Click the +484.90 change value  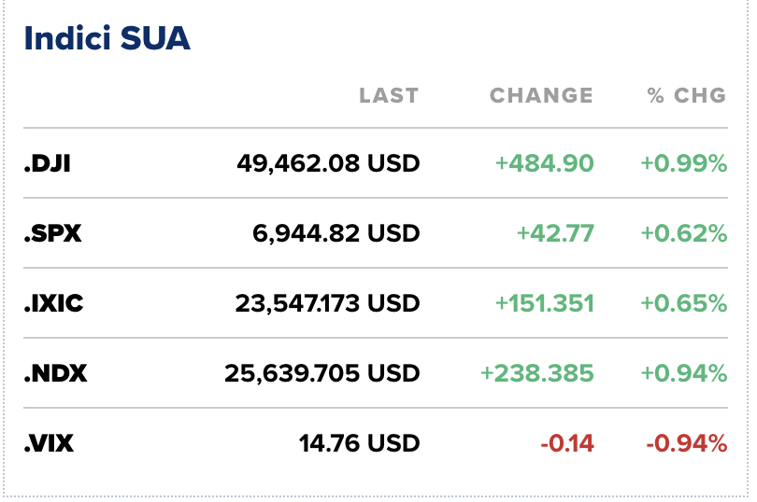(544, 164)
